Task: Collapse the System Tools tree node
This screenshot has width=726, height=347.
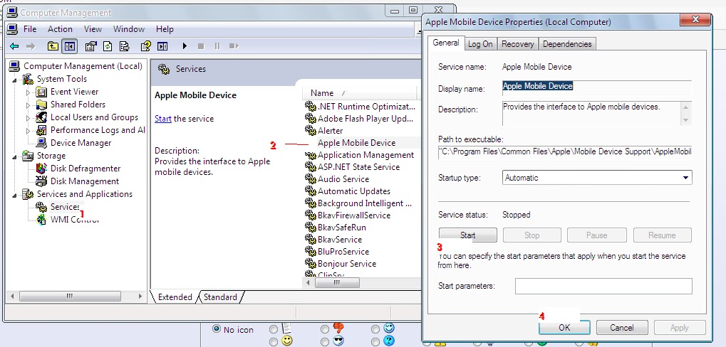Action: click(15, 80)
